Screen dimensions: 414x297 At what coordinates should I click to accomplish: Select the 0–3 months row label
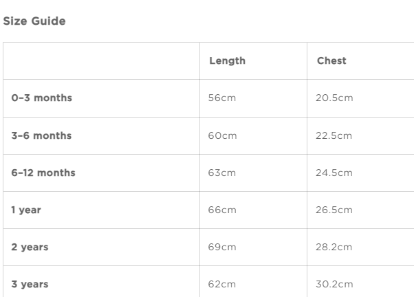[41, 98]
